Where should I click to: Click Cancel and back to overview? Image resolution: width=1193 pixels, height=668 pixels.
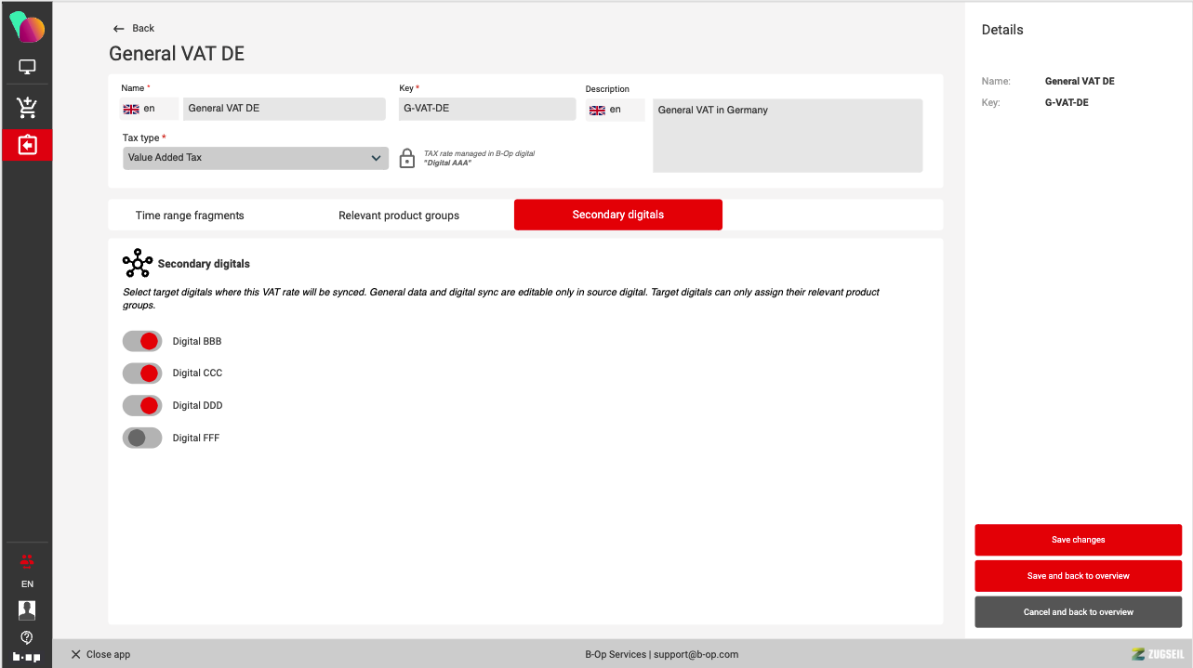pos(1078,612)
